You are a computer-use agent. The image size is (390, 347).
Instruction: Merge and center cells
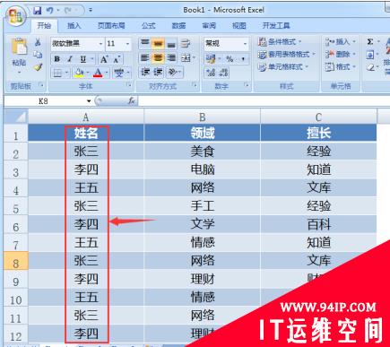click(x=186, y=58)
